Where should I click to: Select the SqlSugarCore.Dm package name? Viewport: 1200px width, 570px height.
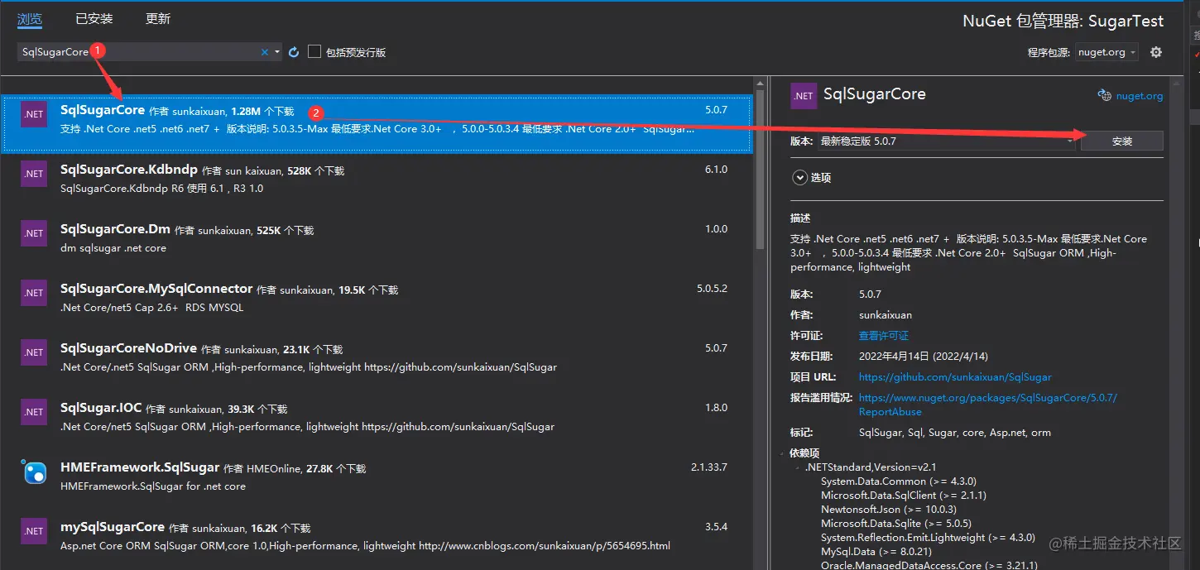tap(115, 229)
